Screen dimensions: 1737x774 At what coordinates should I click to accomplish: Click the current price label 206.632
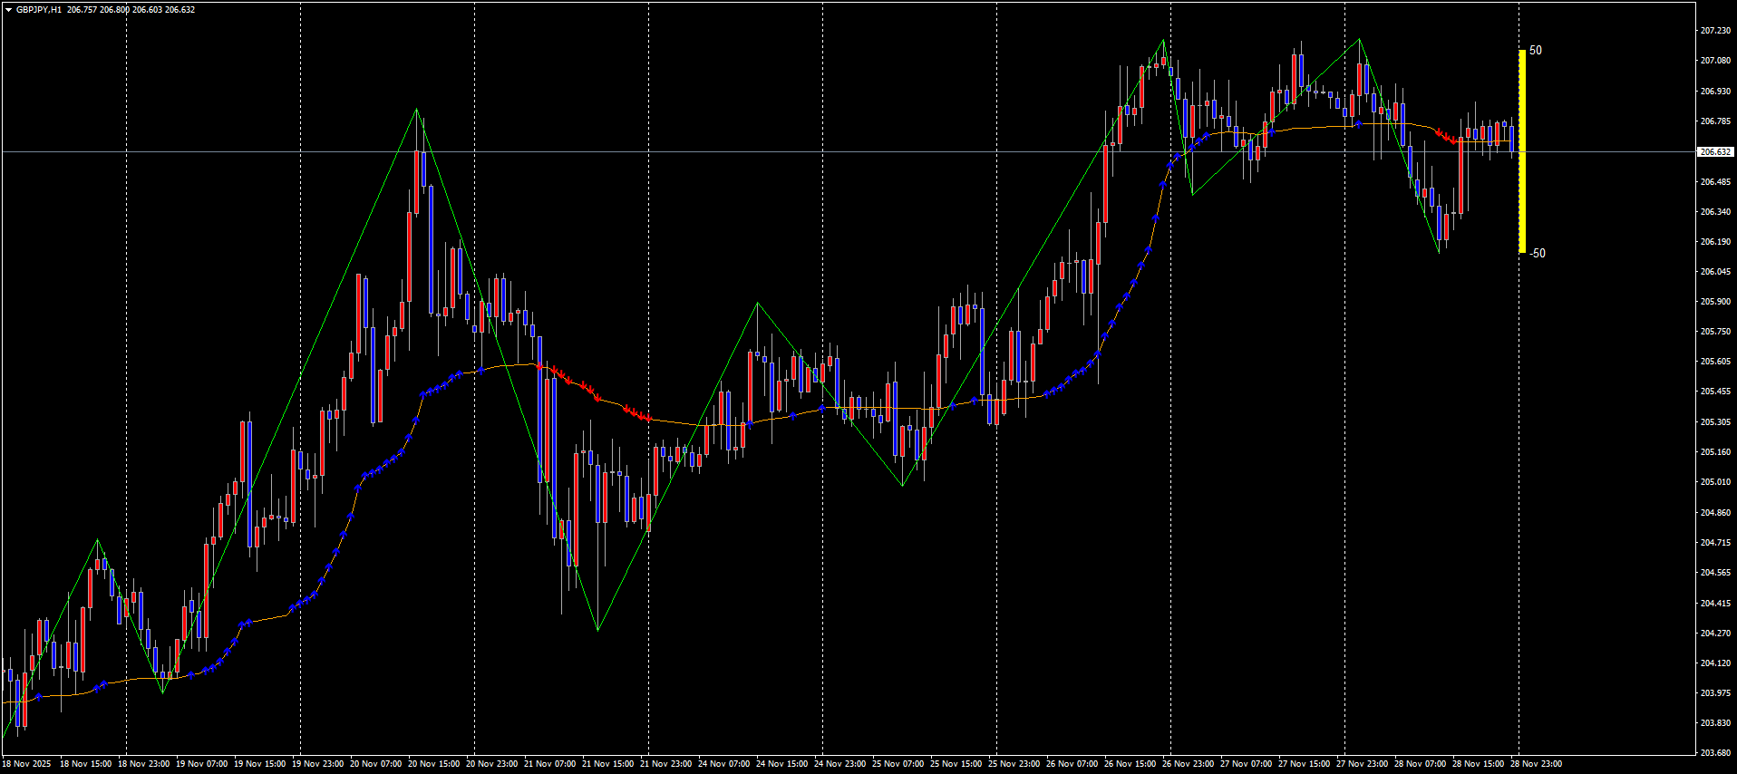[1715, 152]
